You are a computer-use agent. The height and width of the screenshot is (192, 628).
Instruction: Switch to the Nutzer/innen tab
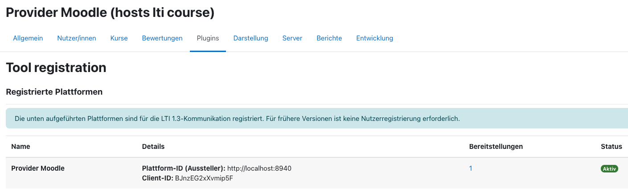(x=77, y=38)
